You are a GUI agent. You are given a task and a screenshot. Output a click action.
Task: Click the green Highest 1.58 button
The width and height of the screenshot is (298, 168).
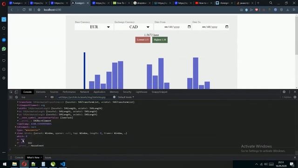(x=160, y=40)
